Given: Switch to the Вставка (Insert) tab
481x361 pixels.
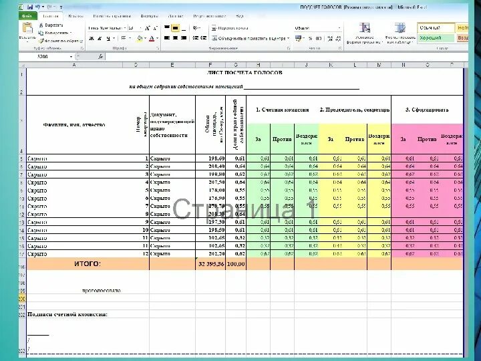Looking at the screenshot, I should (x=75, y=16).
